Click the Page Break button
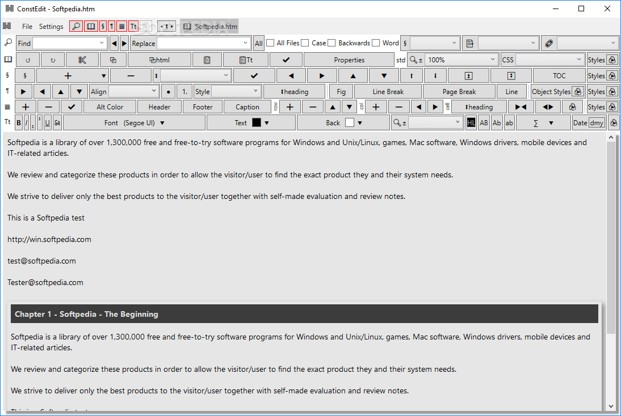This screenshot has height=416, width=621. coord(459,92)
